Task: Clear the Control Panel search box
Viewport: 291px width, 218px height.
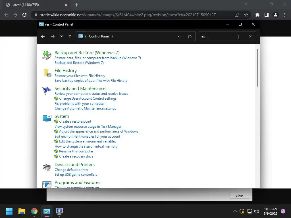Action: (x=250, y=36)
